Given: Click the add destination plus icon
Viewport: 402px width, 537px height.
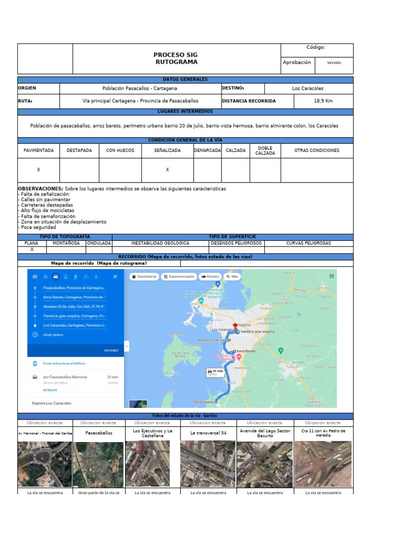Looking at the screenshot, I should click(35, 334).
